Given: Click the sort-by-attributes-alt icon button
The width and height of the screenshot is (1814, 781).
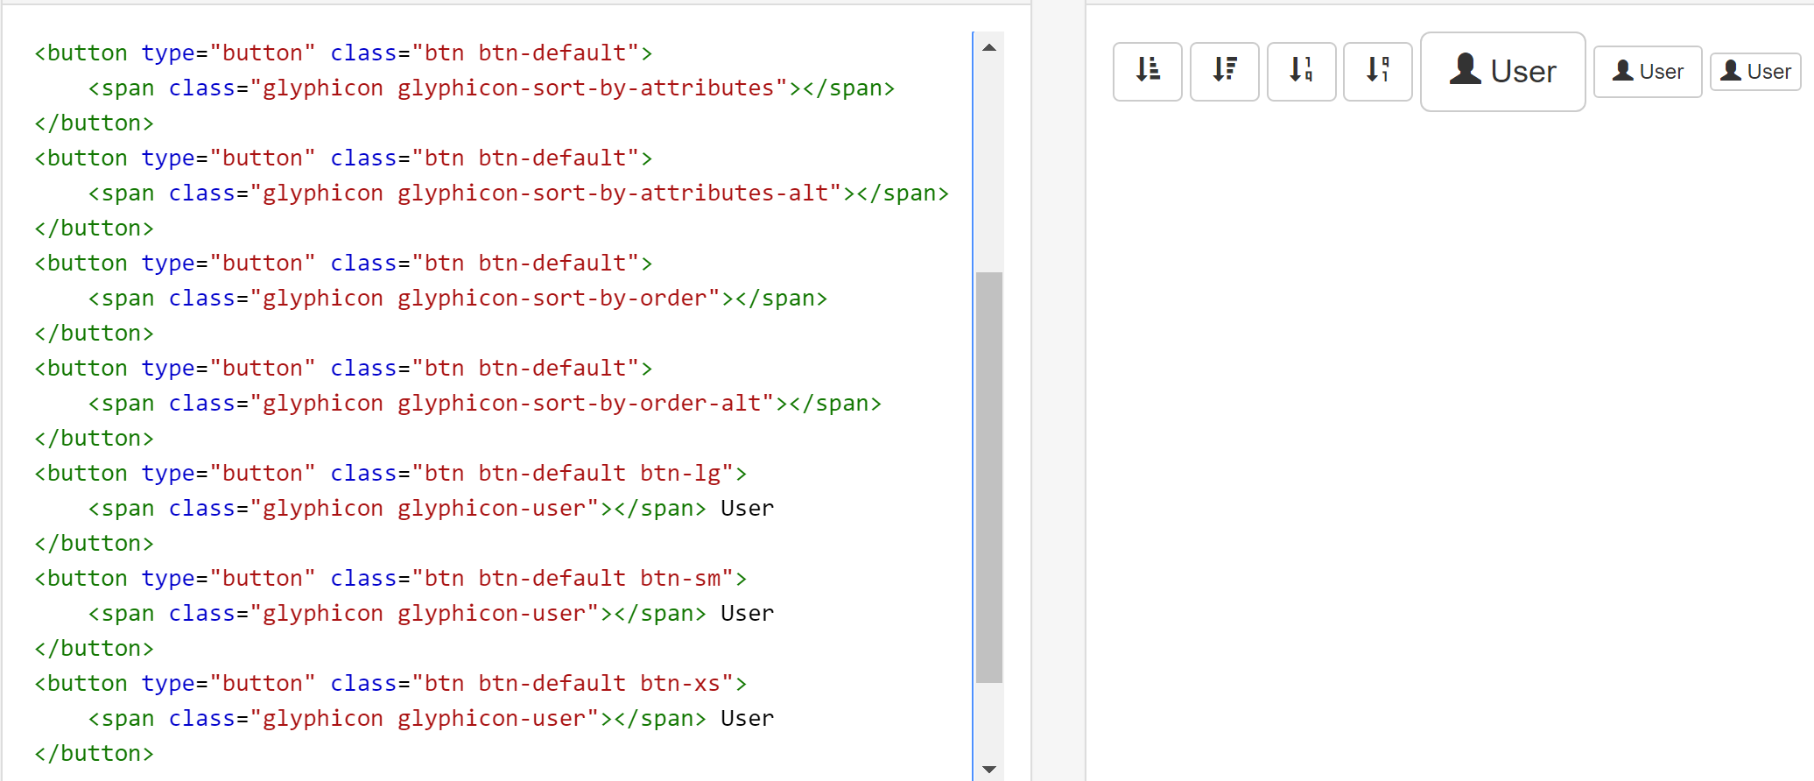Looking at the screenshot, I should 1224,71.
